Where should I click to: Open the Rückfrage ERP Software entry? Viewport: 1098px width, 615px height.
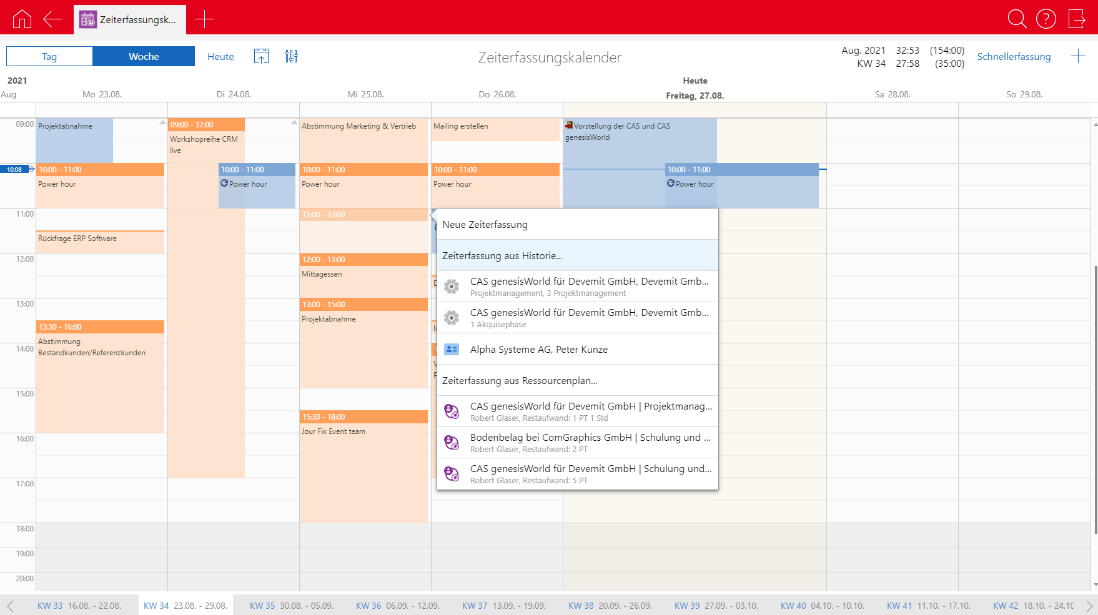[100, 242]
